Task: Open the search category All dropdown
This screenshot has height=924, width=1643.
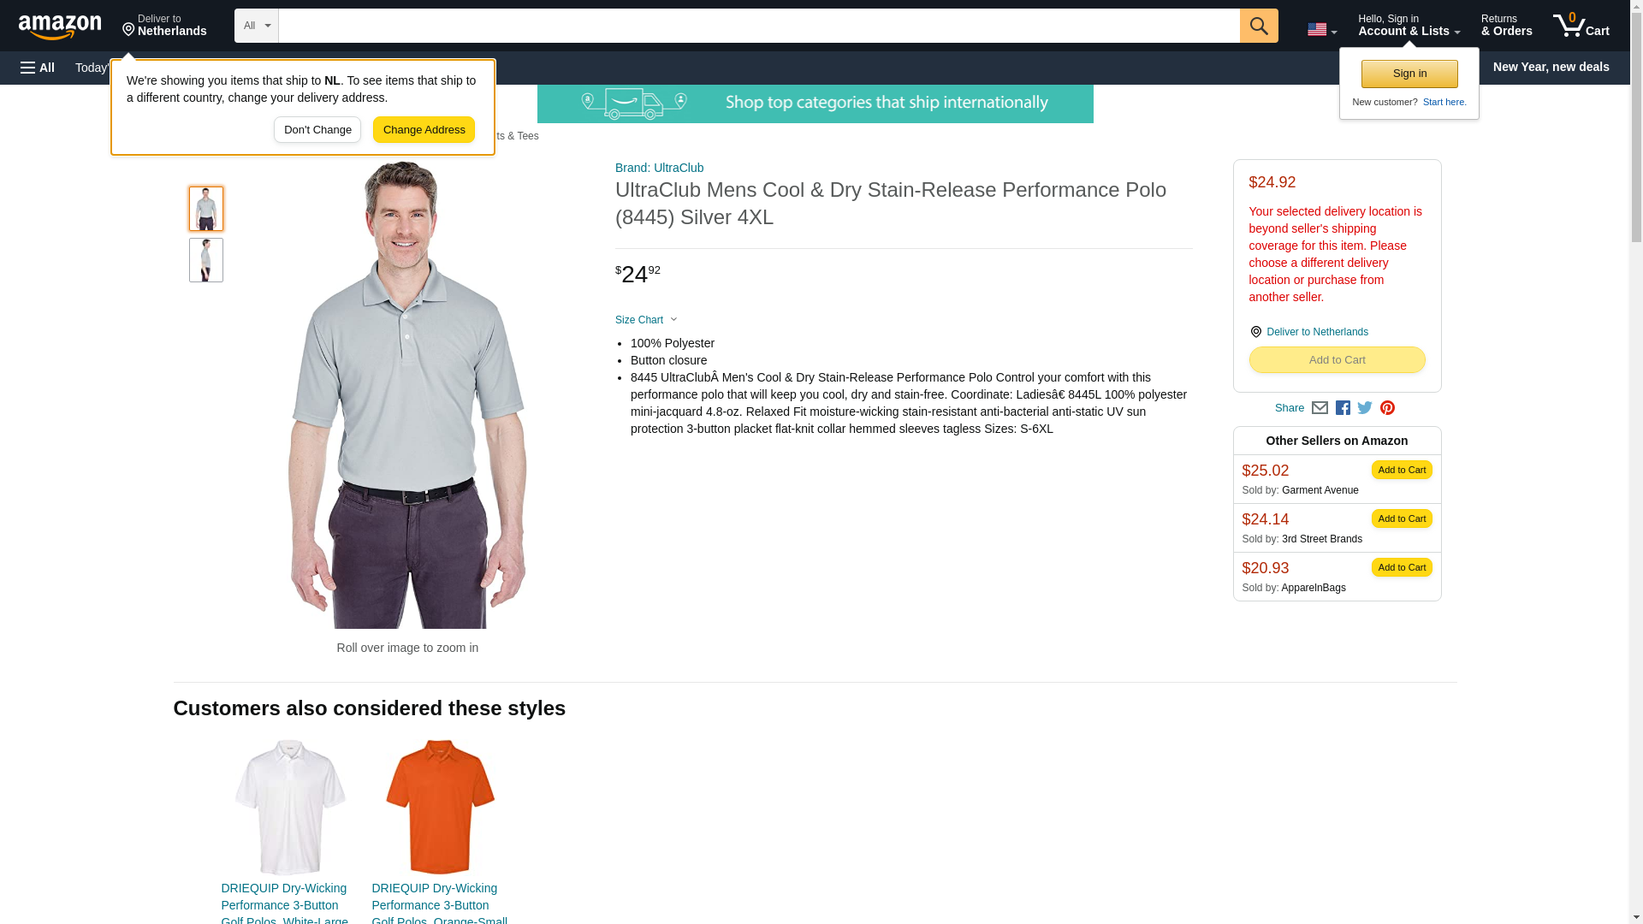Action: [256, 26]
